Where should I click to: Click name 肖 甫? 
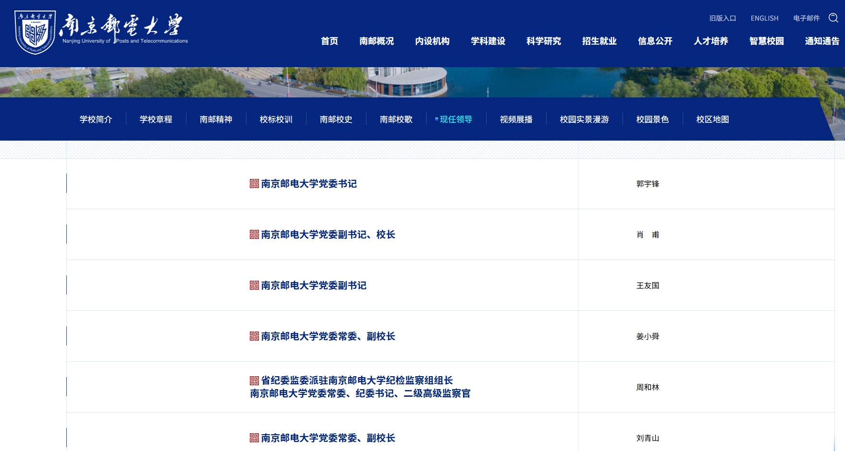click(x=648, y=235)
